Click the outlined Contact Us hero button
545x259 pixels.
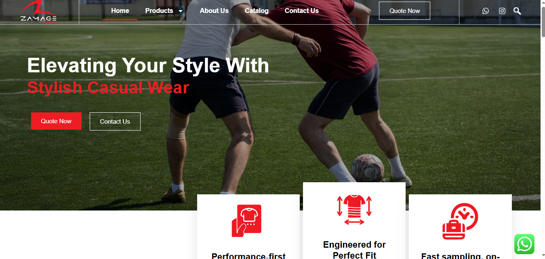(x=115, y=122)
